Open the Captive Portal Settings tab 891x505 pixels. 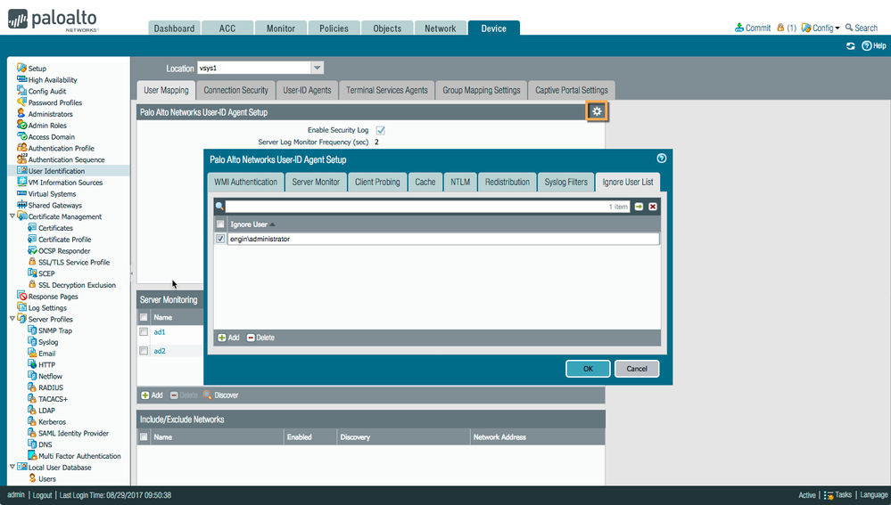click(x=571, y=90)
